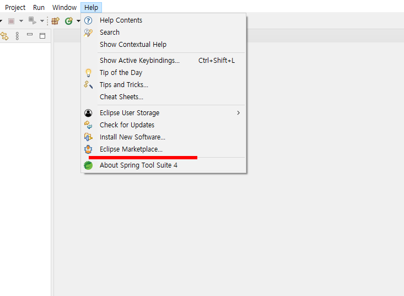Screen dimensions: 404x296
Task: Open the Run menu
Action: tap(39, 8)
